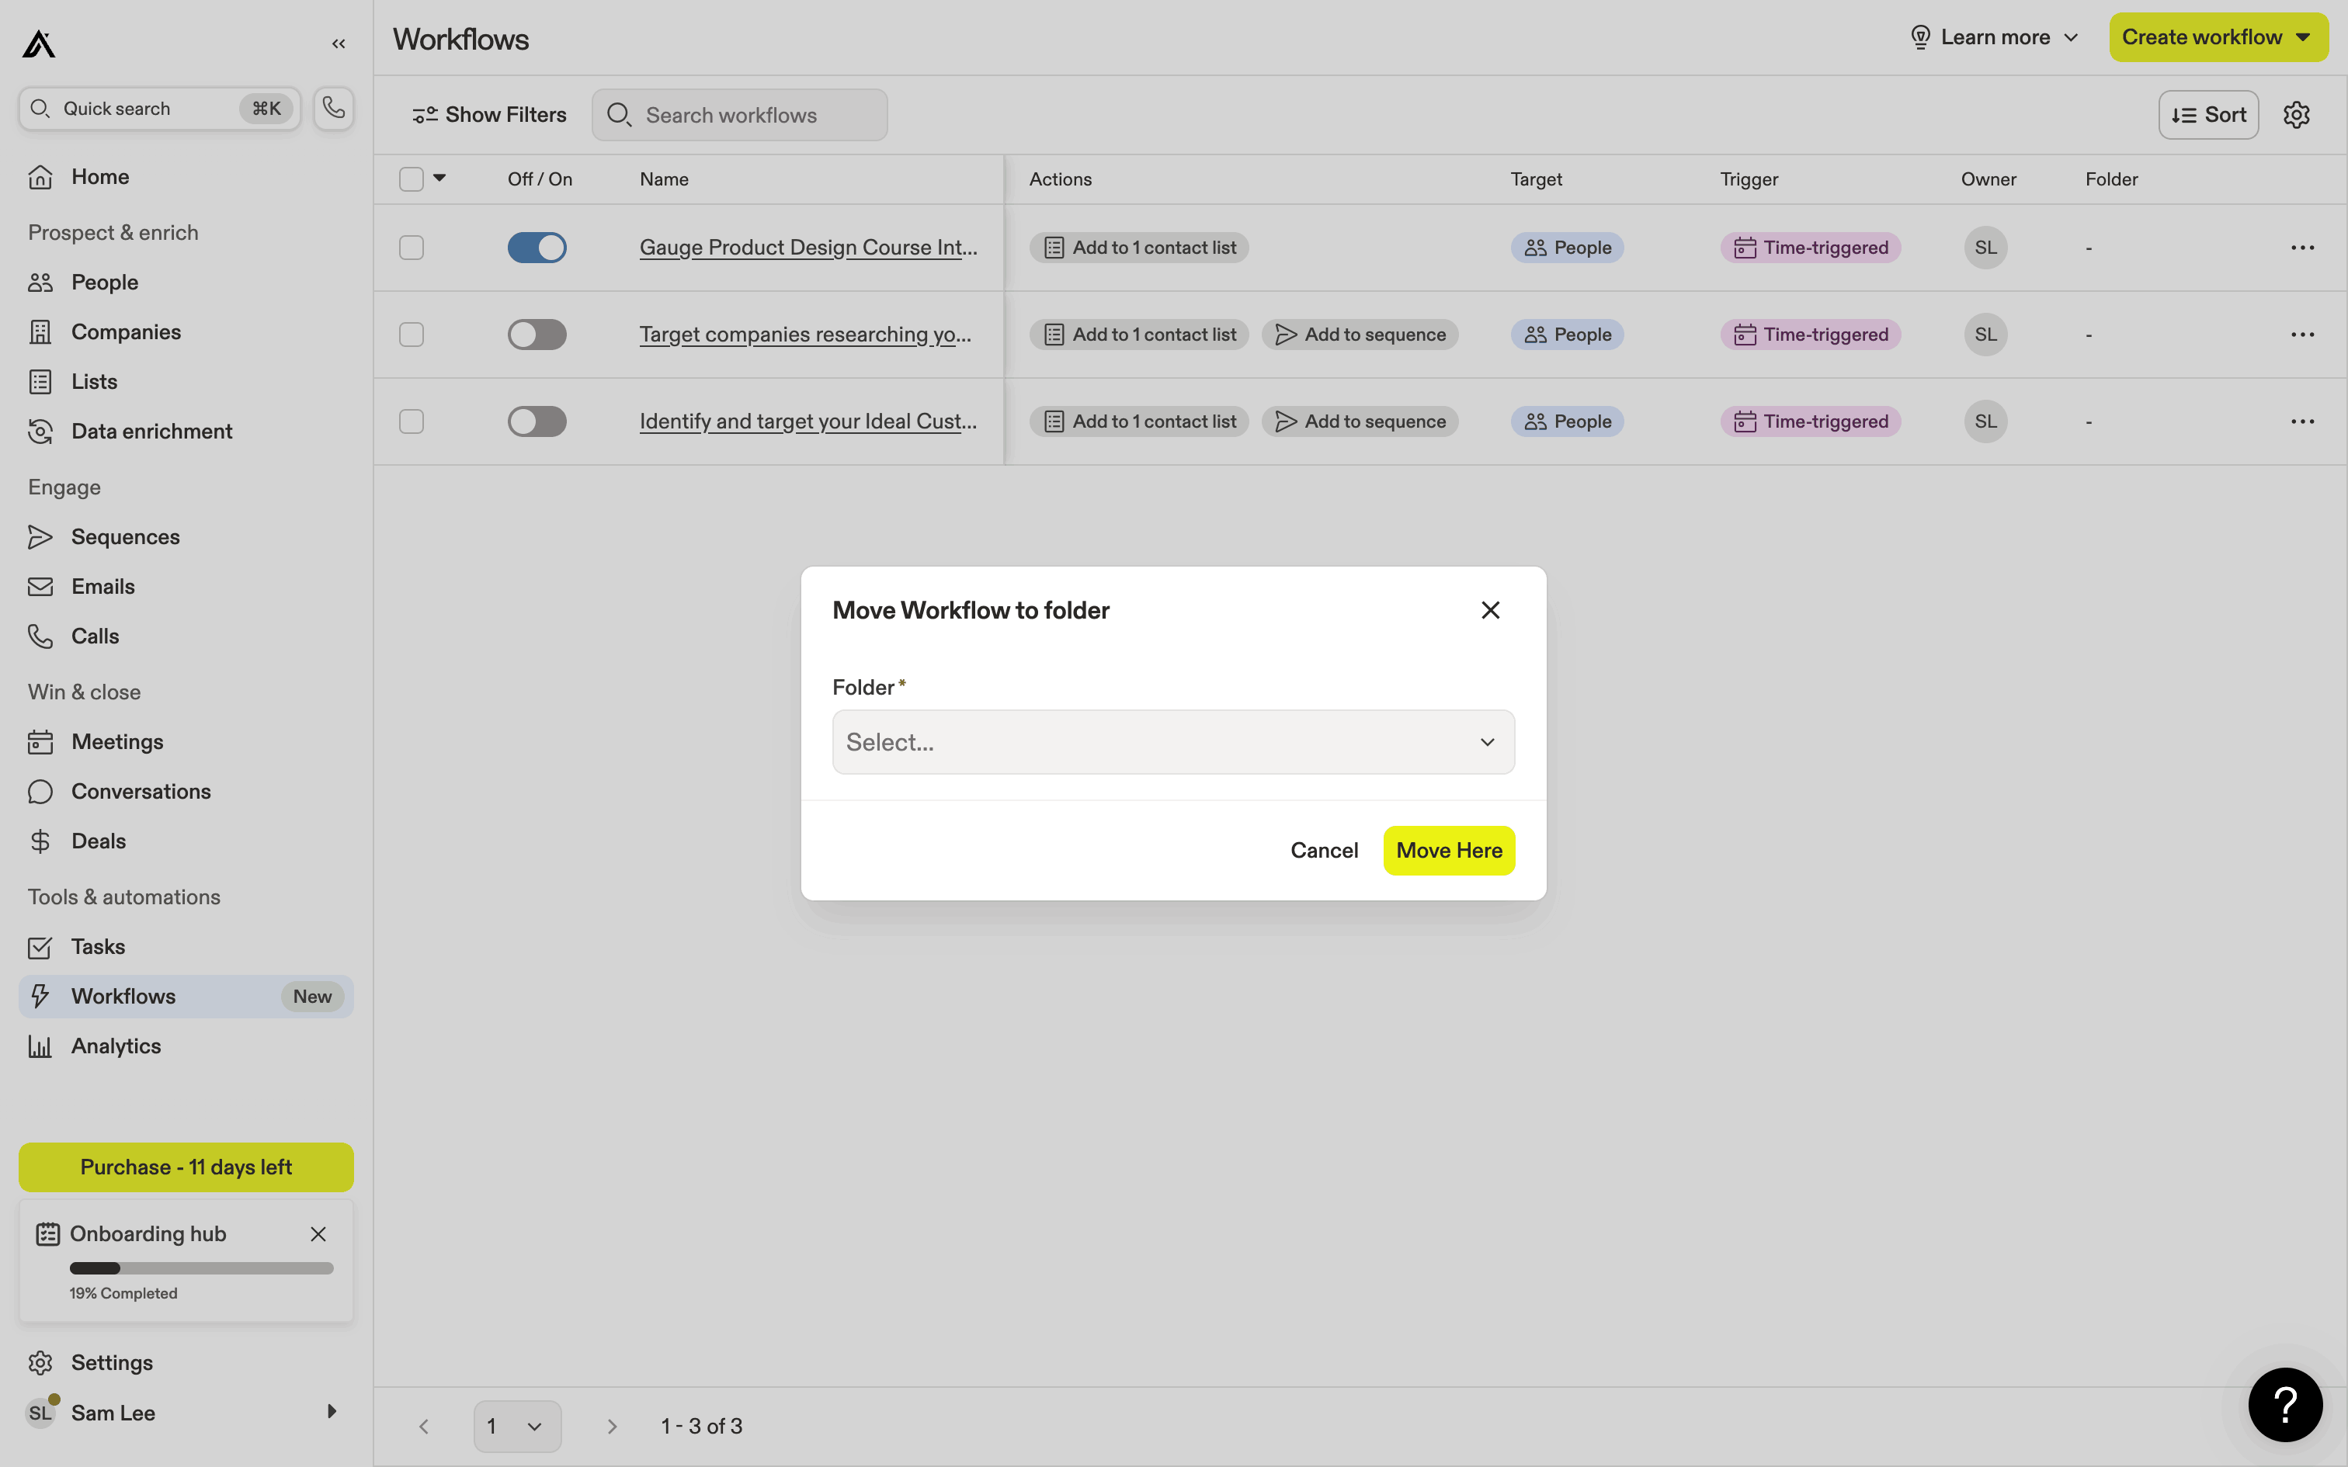Open the Folder Select dropdown
2348x1467 pixels.
1173,742
